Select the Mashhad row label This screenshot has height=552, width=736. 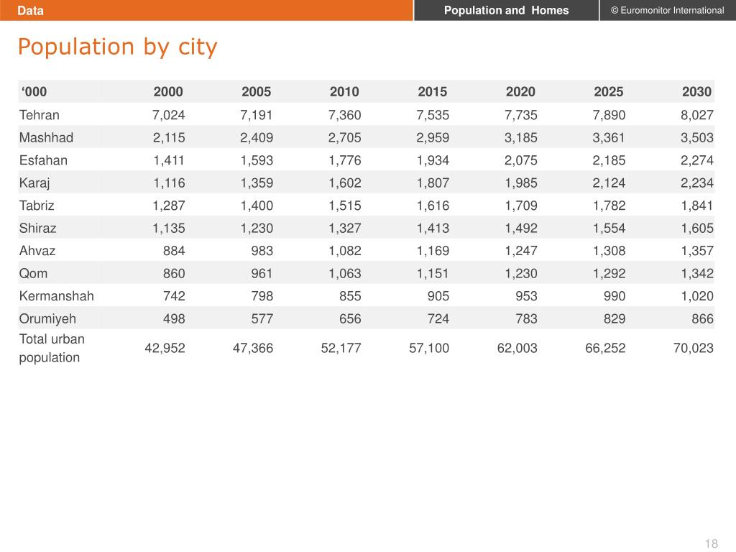click(x=46, y=137)
